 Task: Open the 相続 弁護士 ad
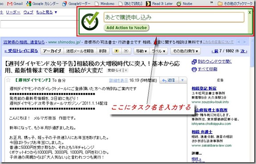[x=202, y=132]
